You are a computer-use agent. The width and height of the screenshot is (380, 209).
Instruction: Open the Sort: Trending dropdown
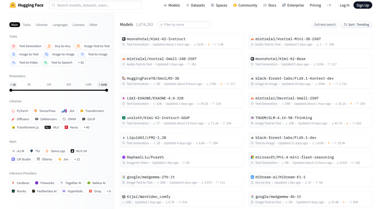tap(357, 25)
